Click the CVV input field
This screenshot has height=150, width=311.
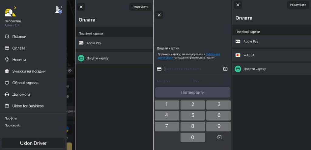click(x=197, y=81)
